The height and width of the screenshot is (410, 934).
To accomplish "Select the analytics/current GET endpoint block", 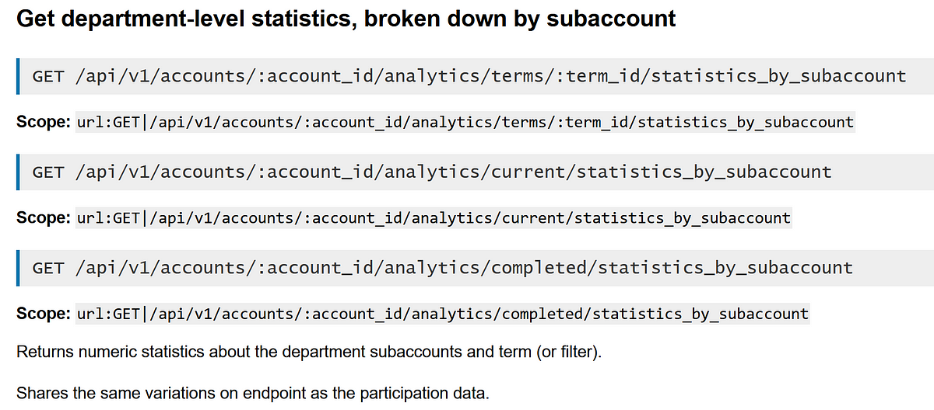I will click(x=475, y=172).
